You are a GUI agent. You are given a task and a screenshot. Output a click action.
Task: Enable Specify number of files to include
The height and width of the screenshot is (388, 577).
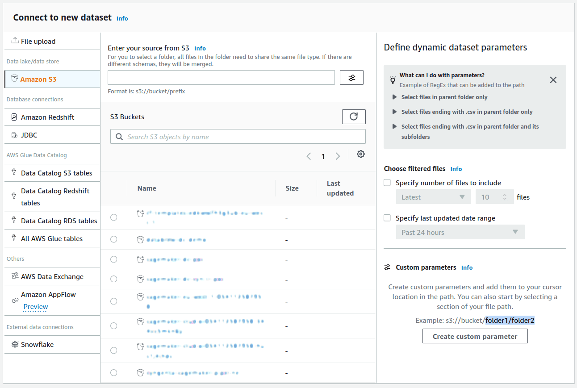click(x=387, y=183)
